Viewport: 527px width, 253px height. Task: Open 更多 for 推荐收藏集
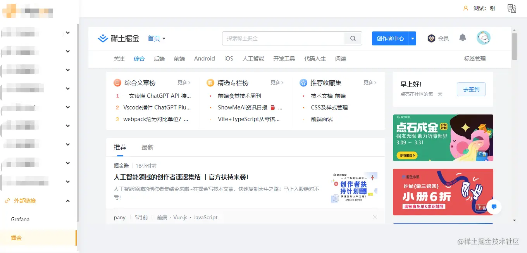click(x=370, y=83)
